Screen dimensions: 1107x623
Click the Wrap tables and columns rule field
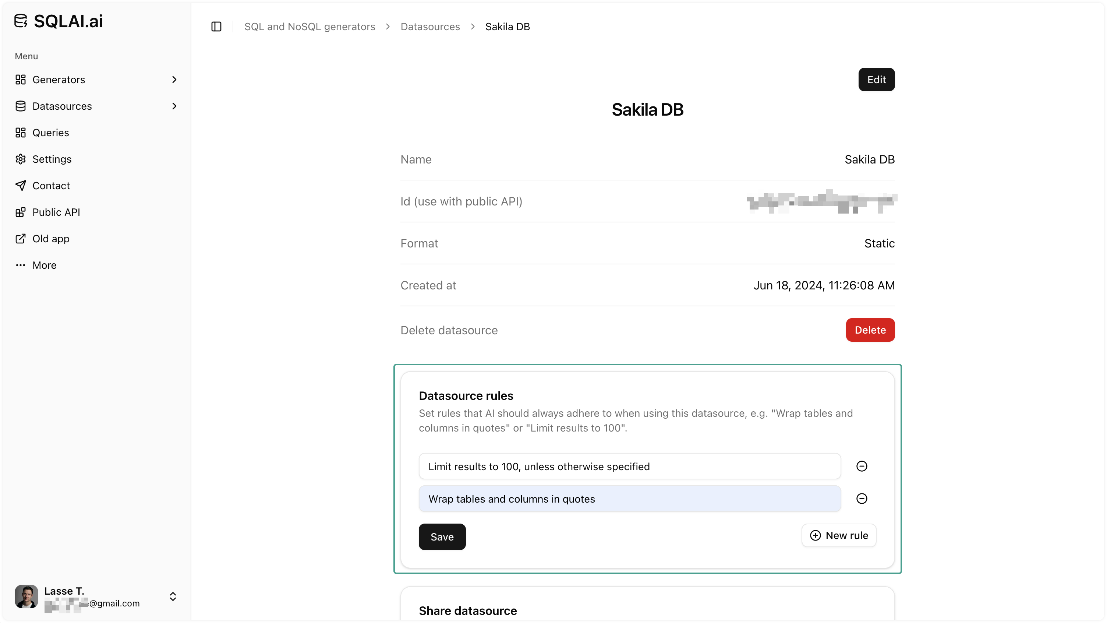click(x=630, y=499)
